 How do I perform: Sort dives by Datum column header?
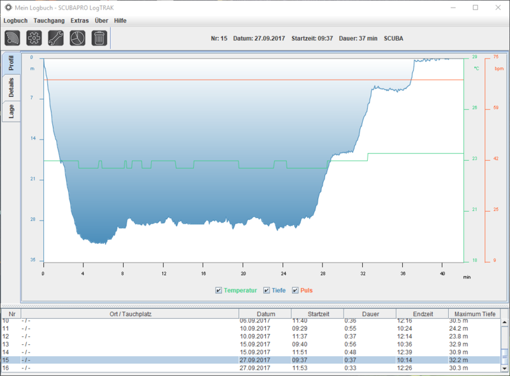pyautogui.click(x=265, y=314)
